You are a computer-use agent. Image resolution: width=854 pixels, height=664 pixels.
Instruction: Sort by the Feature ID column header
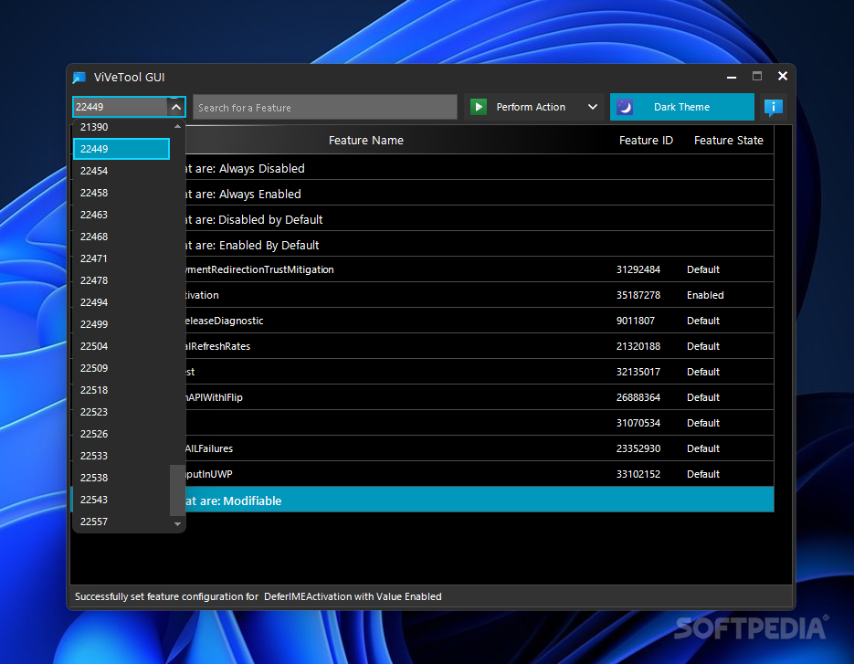646,141
